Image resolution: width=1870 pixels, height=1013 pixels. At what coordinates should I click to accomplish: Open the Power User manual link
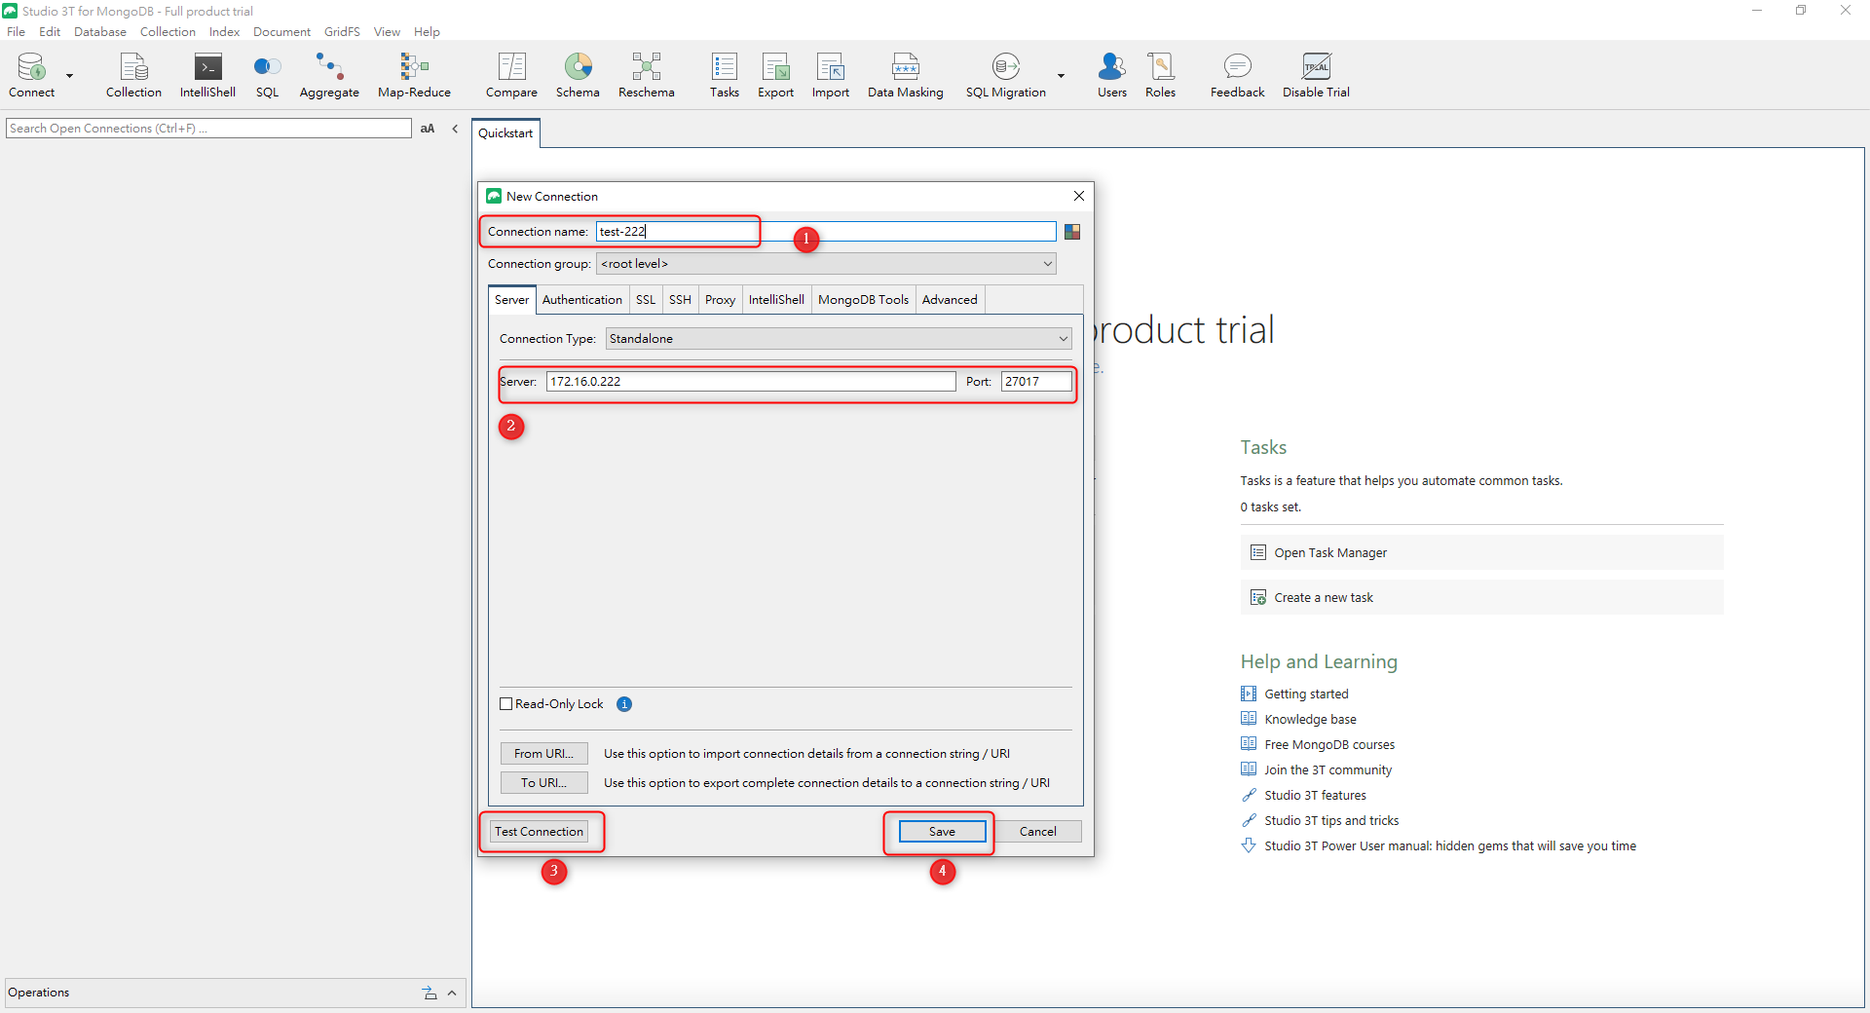click(1450, 846)
